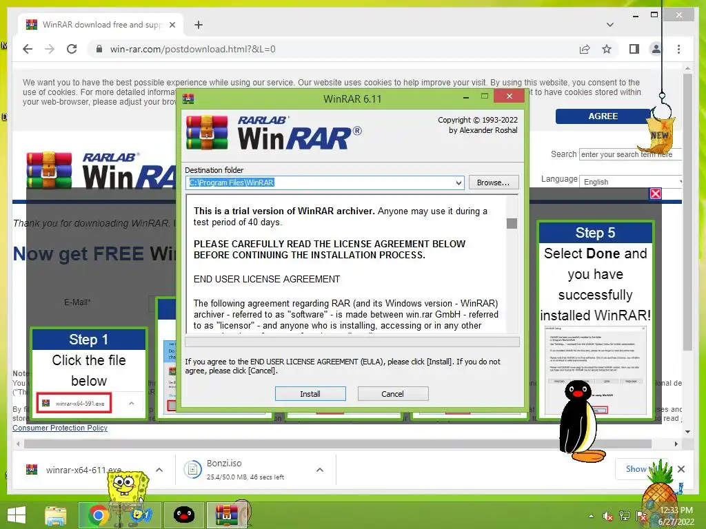Open Chrome profile avatar
Image resolution: width=706 pixels, height=529 pixels.
656,49
